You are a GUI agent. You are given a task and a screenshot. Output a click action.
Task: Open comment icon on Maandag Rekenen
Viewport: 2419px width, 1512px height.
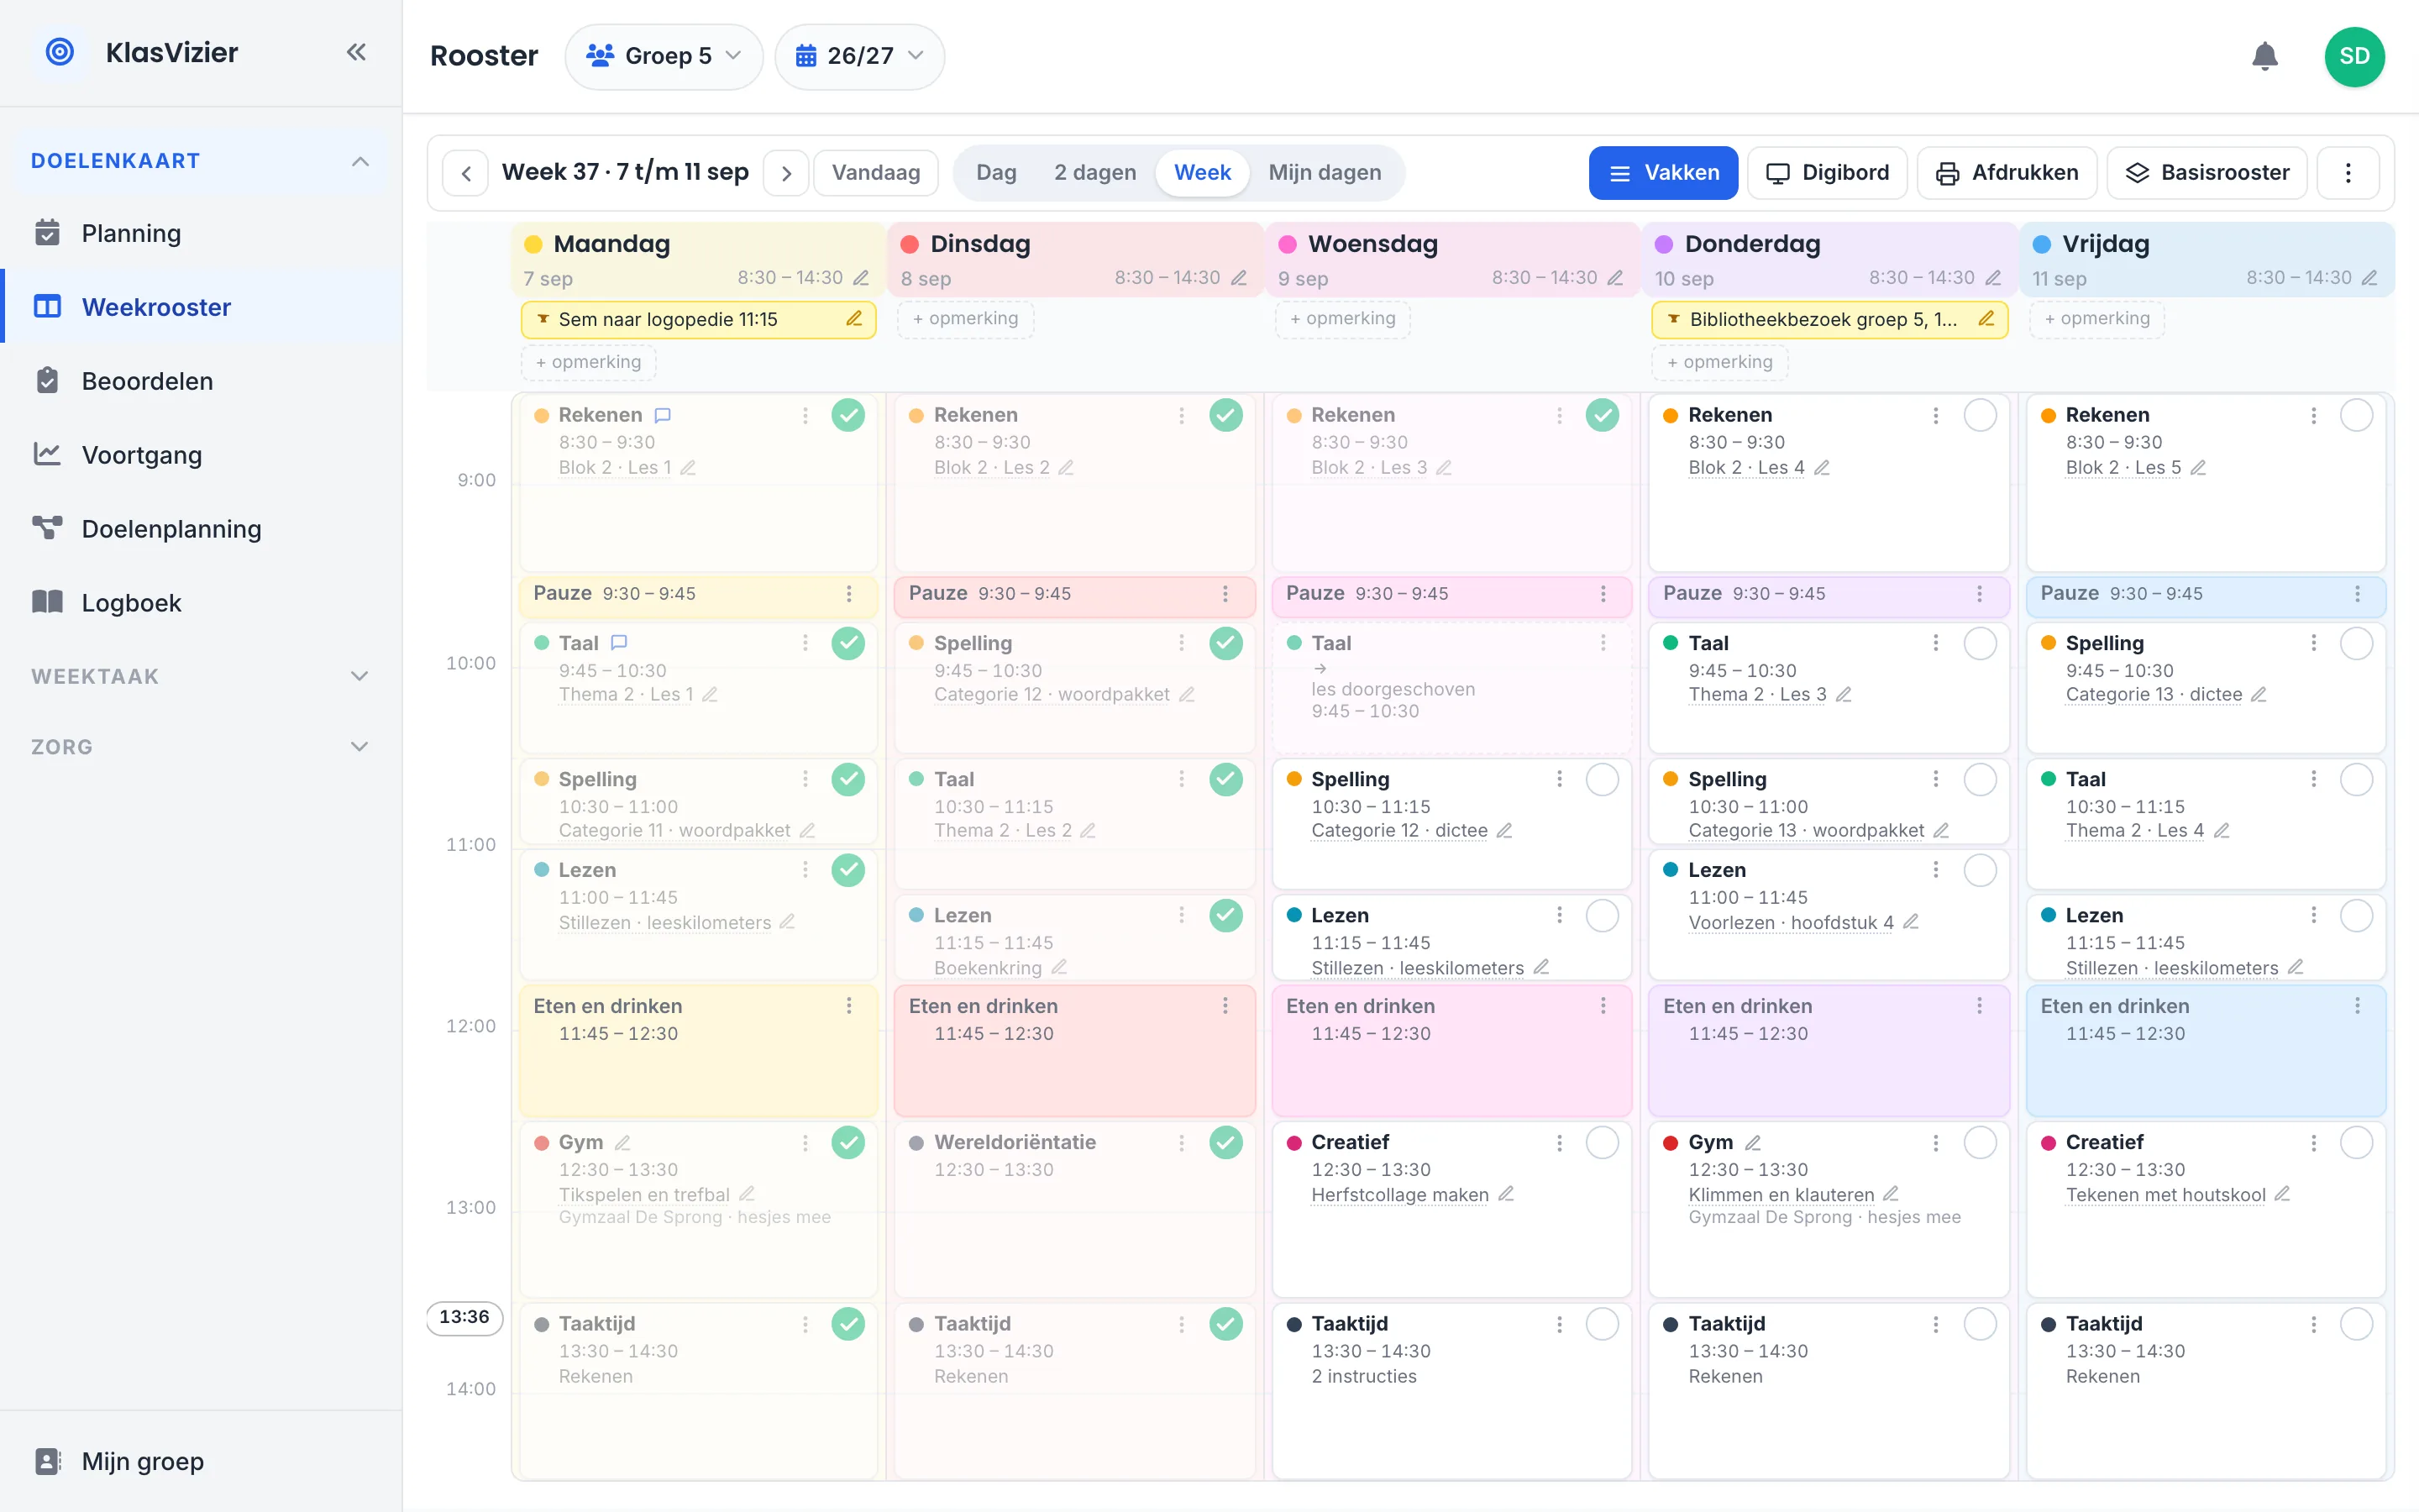pos(662,415)
